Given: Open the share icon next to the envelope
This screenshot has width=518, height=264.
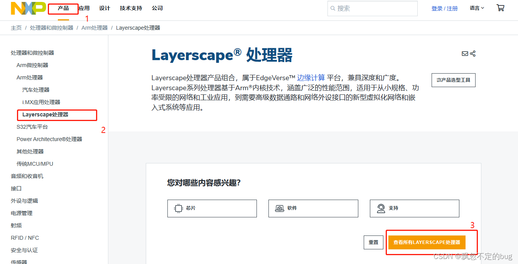Looking at the screenshot, I should (473, 54).
